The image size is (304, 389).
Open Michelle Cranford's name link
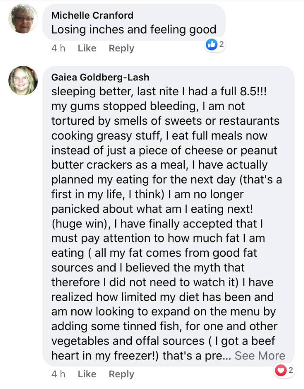(x=92, y=15)
